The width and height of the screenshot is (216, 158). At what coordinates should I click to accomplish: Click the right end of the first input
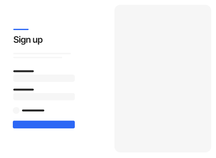[x=73, y=78]
